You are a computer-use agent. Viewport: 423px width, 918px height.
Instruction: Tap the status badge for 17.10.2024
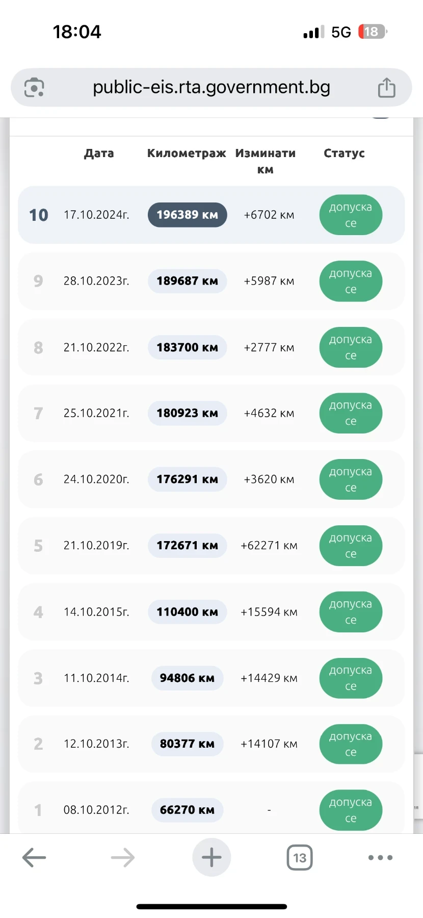351,215
